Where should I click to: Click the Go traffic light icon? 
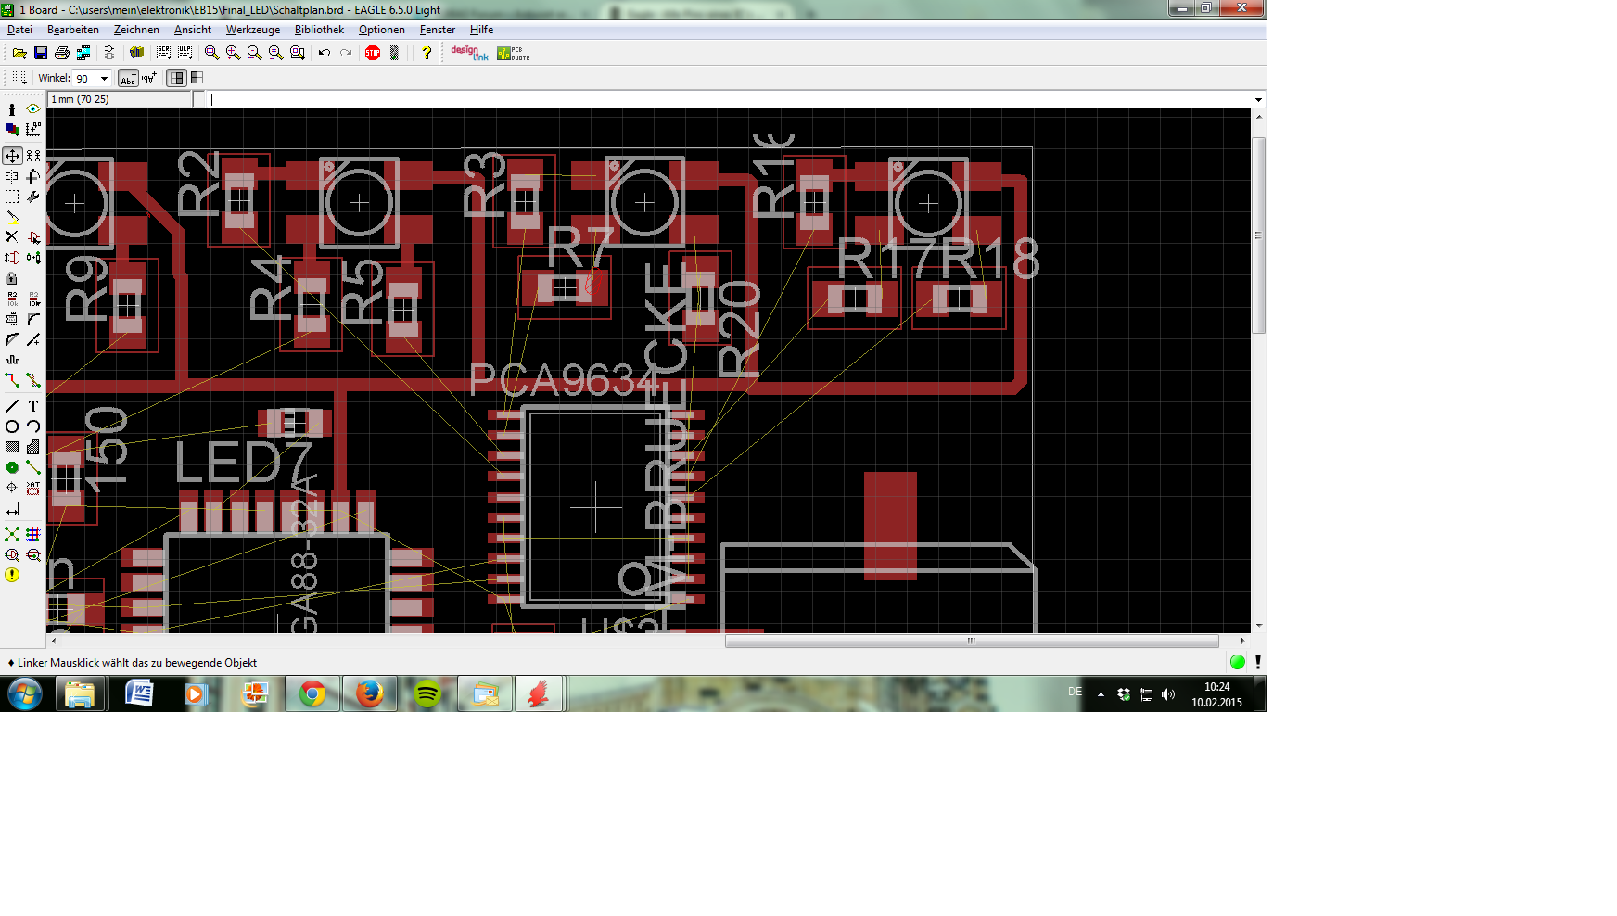pyautogui.click(x=395, y=54)
